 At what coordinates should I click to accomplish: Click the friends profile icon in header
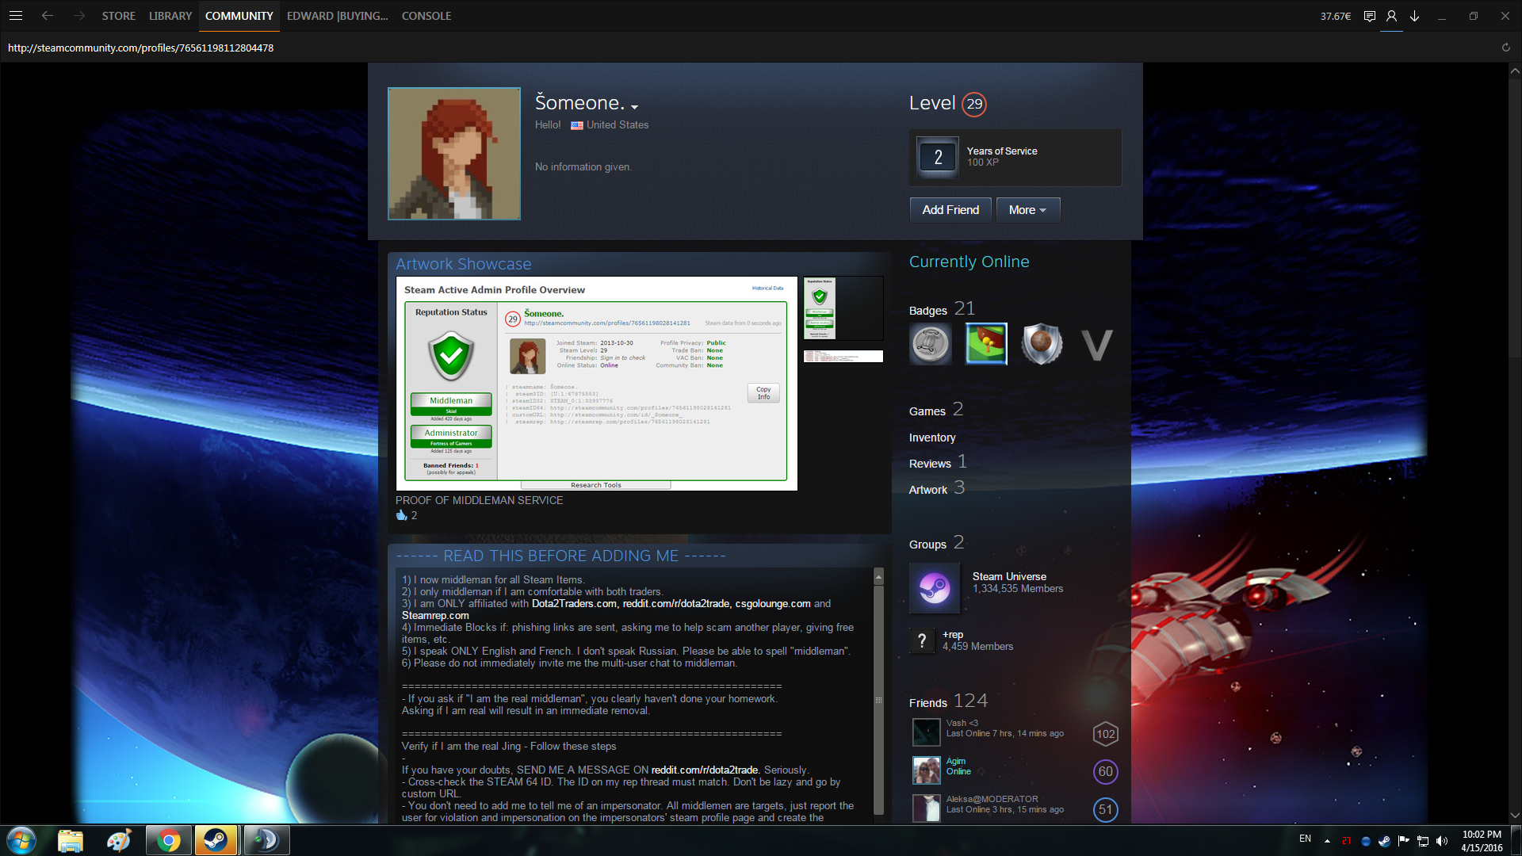click(x=1391, y=16)
